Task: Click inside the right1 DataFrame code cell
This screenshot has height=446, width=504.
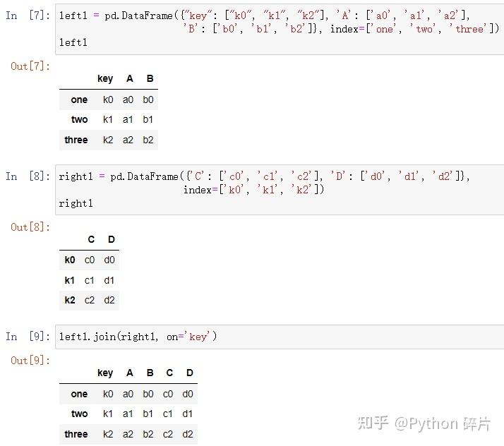Action: 279,190
